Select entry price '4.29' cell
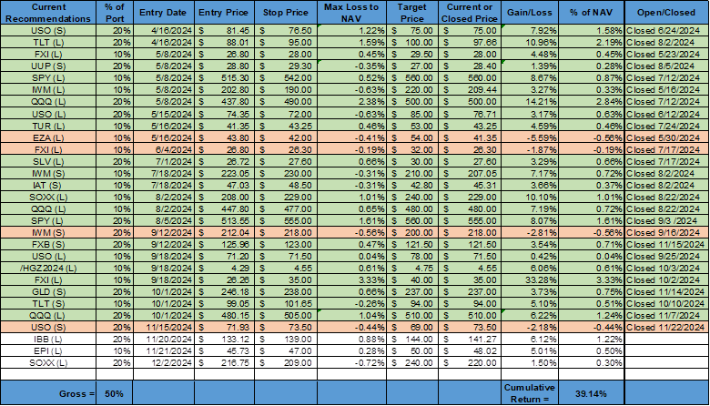This screenshot has height=406, width=710. [224, 268]
